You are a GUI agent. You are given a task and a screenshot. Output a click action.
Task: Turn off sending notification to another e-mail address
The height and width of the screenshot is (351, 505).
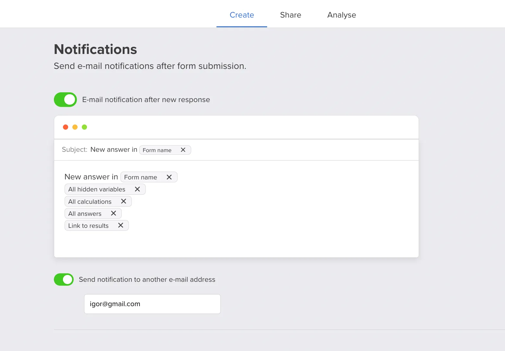point(64,279)
